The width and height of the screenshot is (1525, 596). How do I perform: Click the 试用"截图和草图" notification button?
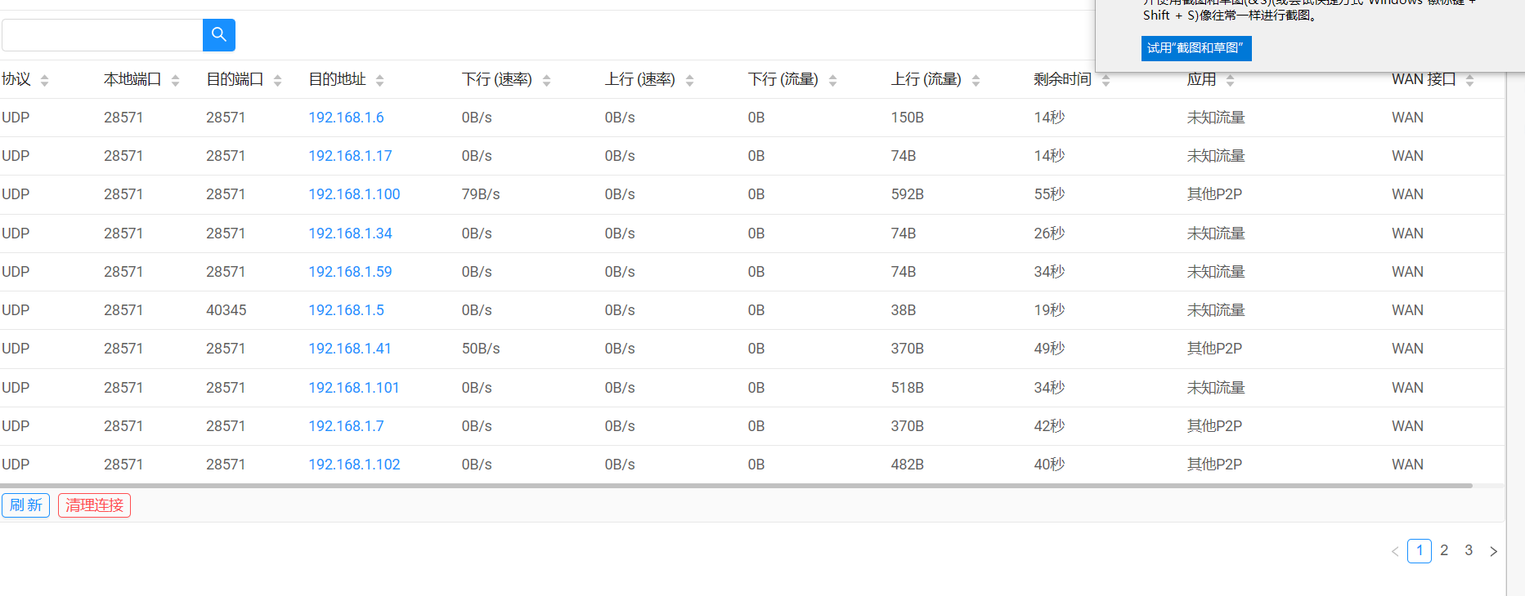(1196, 48)
